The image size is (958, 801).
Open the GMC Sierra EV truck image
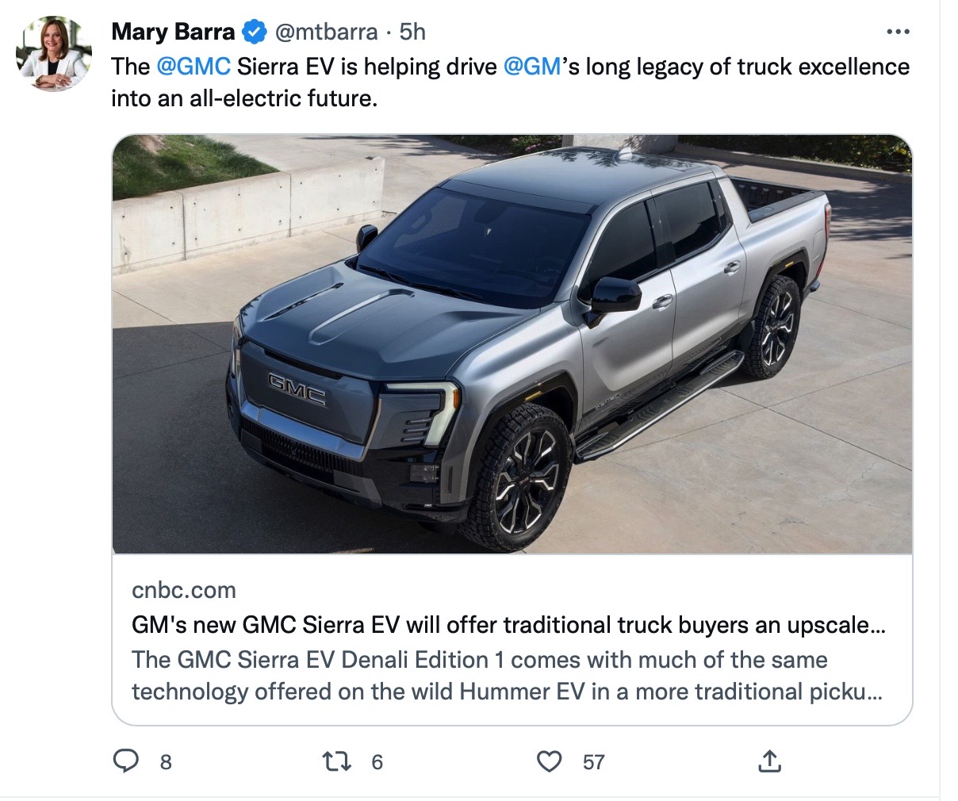click(512, 343)
